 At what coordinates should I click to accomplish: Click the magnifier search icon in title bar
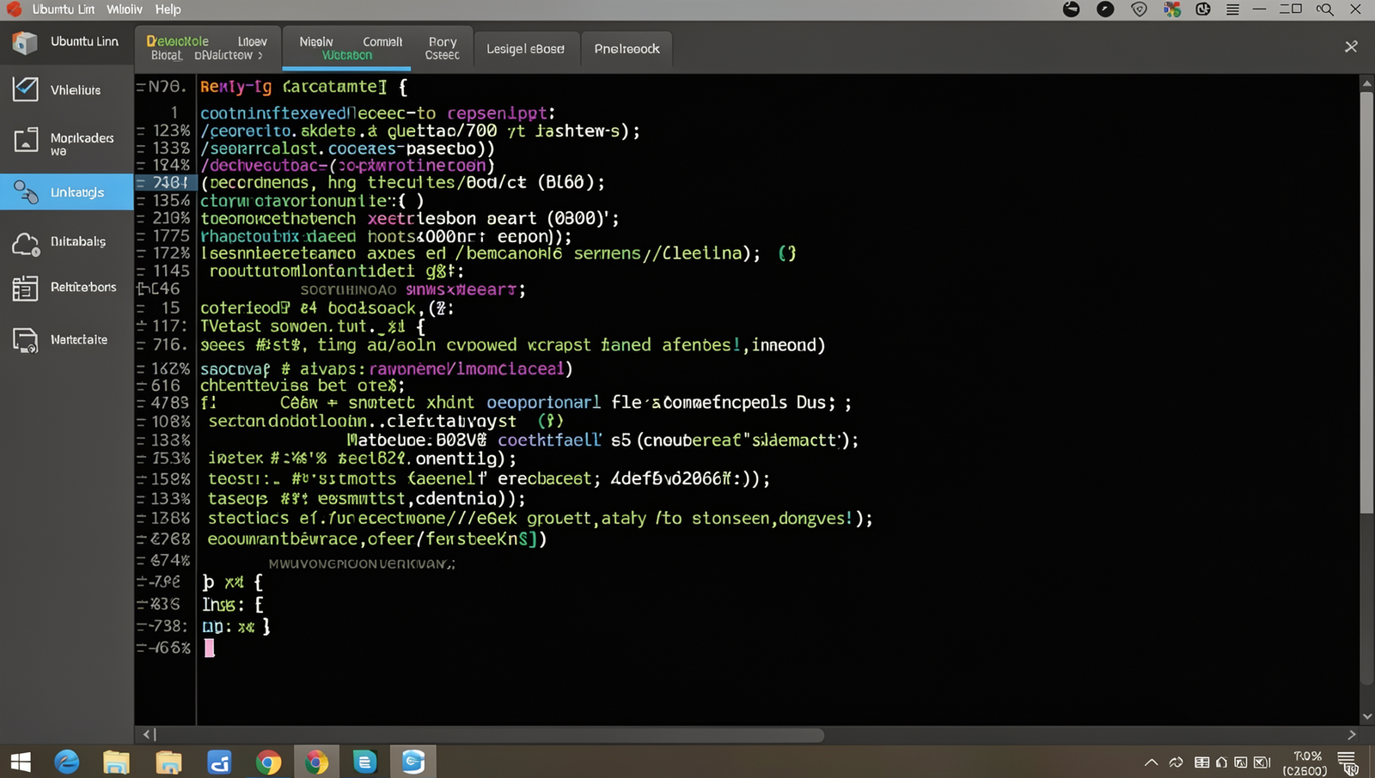tap(1325, 9)
